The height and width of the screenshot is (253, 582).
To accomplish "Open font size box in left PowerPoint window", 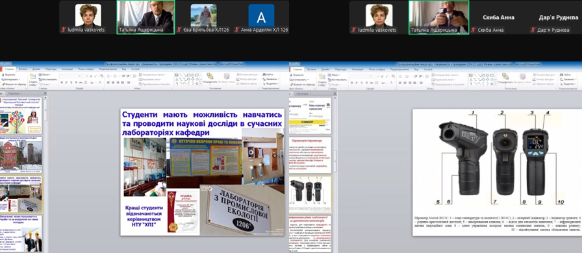I will tap(85, 76).
